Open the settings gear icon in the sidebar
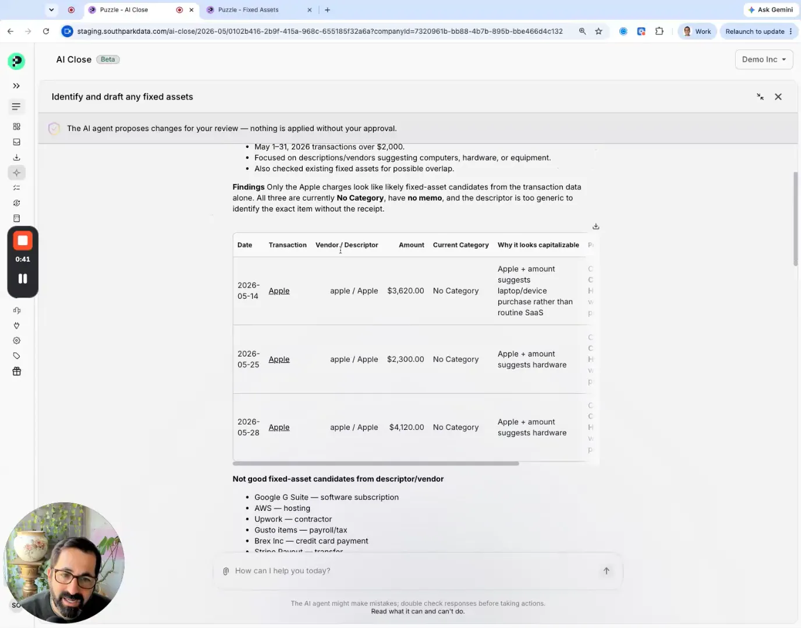The width and height of the screenshot is (801, 628). [16, 341]
